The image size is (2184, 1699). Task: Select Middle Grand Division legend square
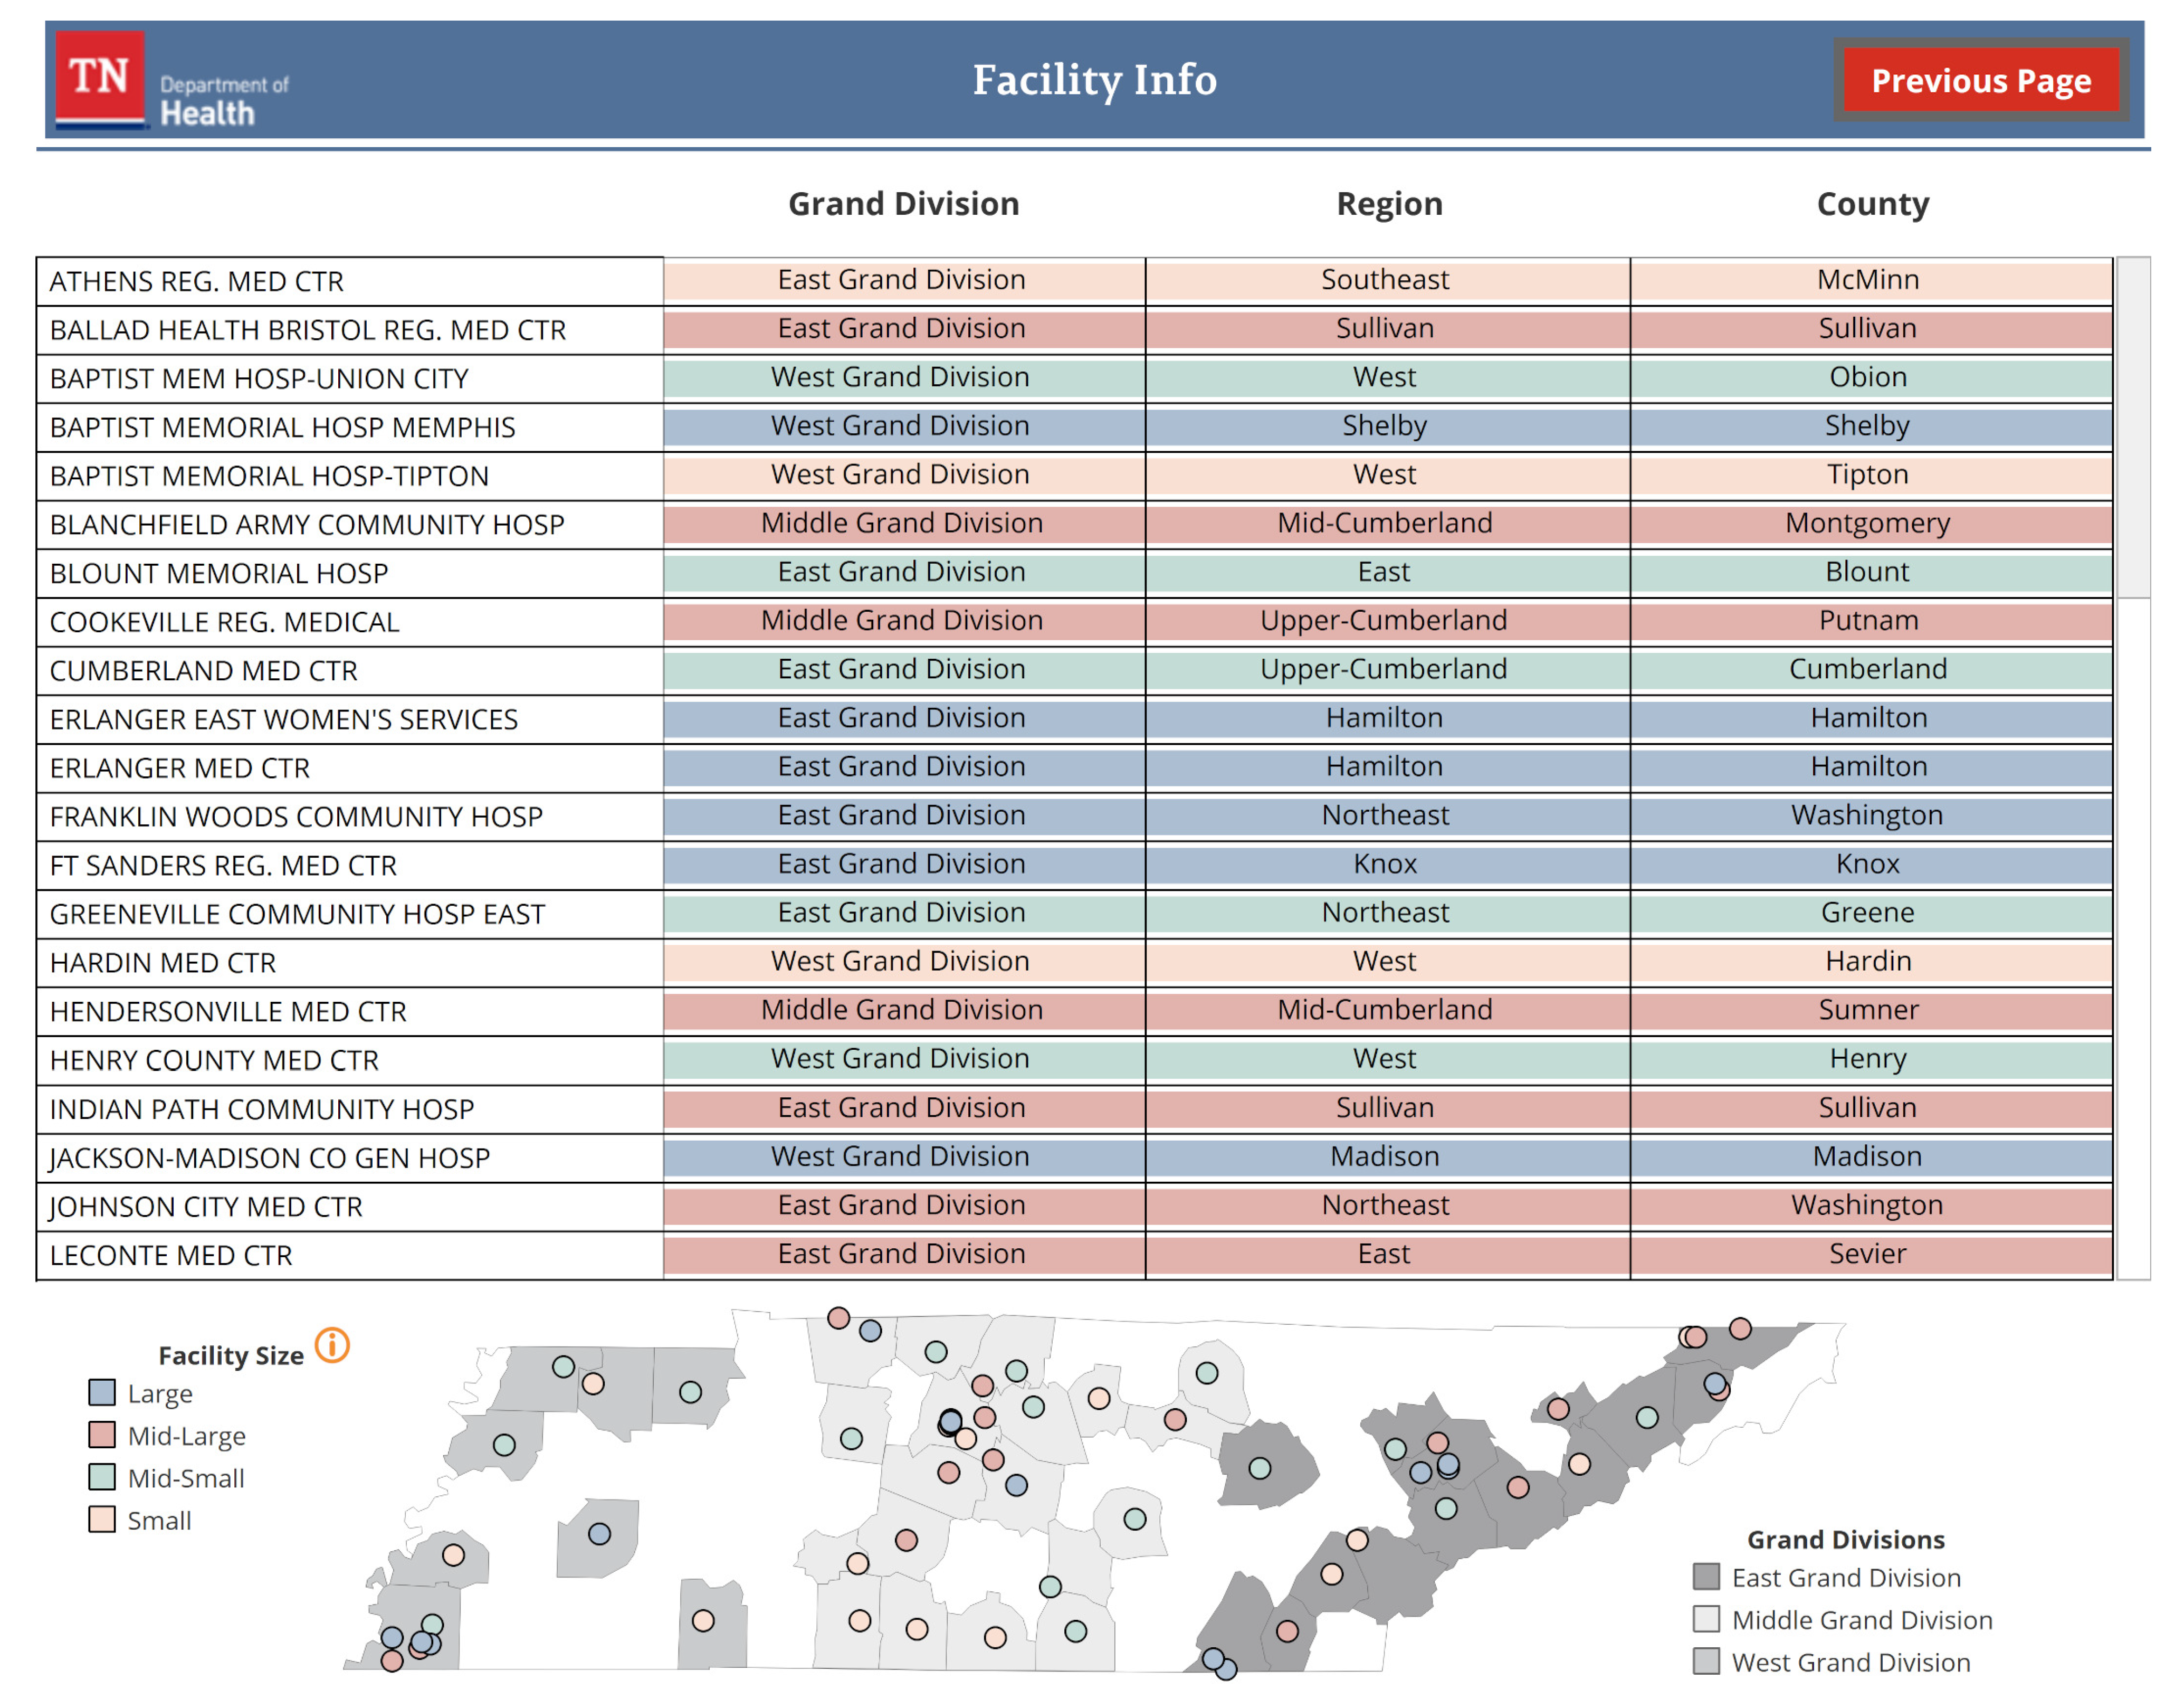(x=1706, y=1619)
